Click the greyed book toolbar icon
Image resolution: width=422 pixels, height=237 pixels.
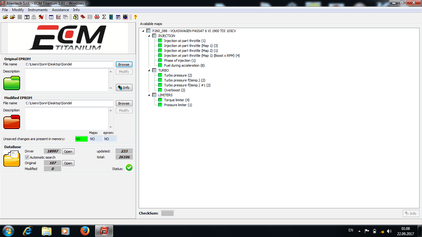tap(34, 17)
